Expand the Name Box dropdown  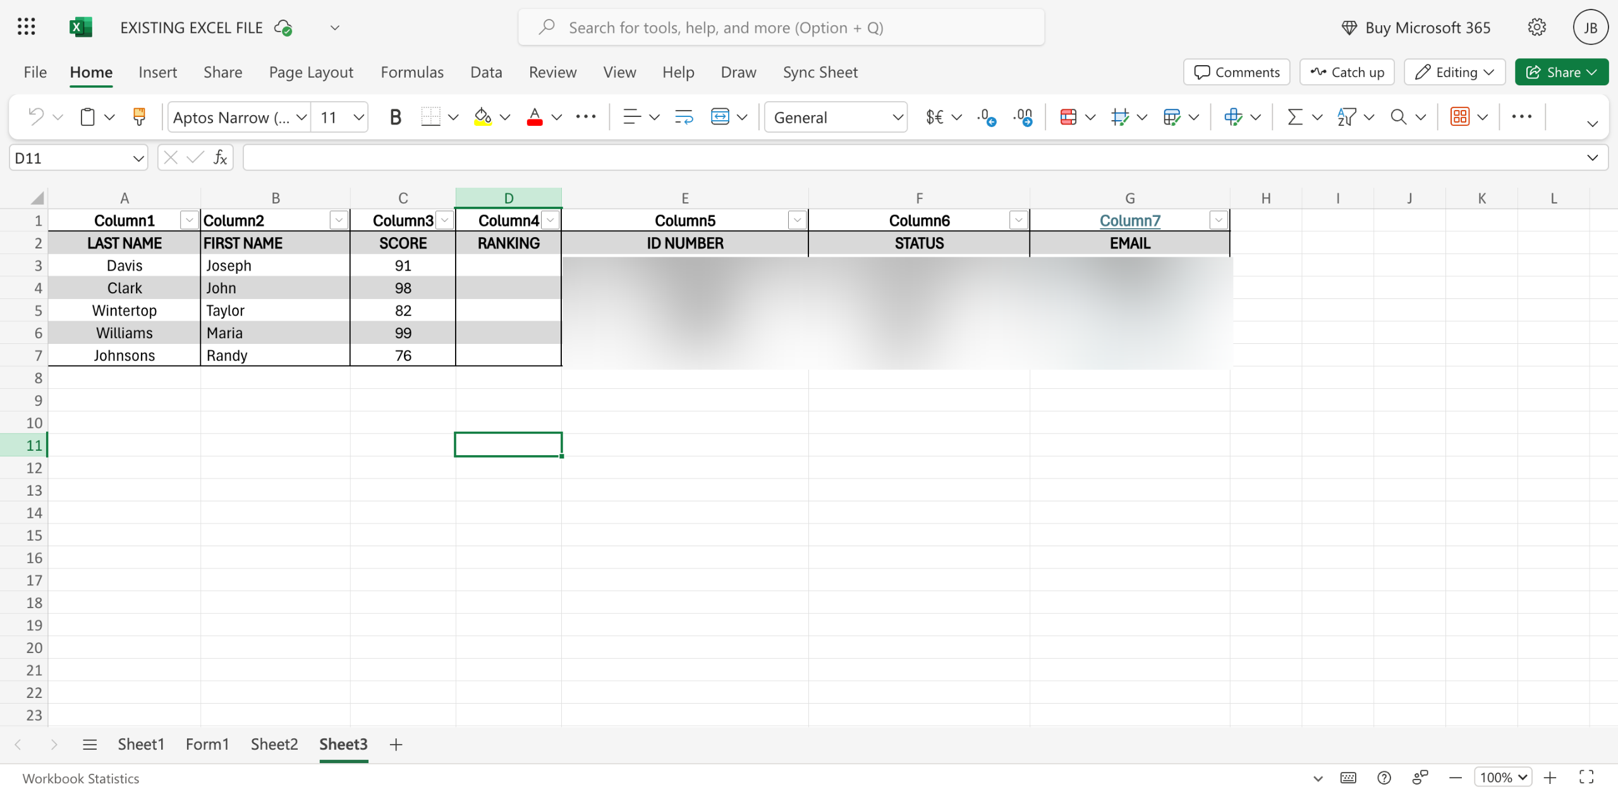point(138,158)
